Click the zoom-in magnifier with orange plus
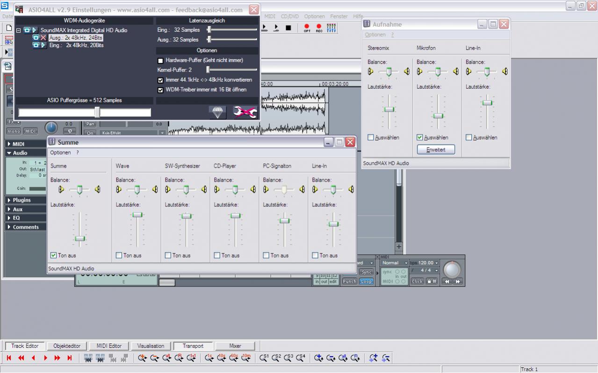 click(x=143, y=358)
